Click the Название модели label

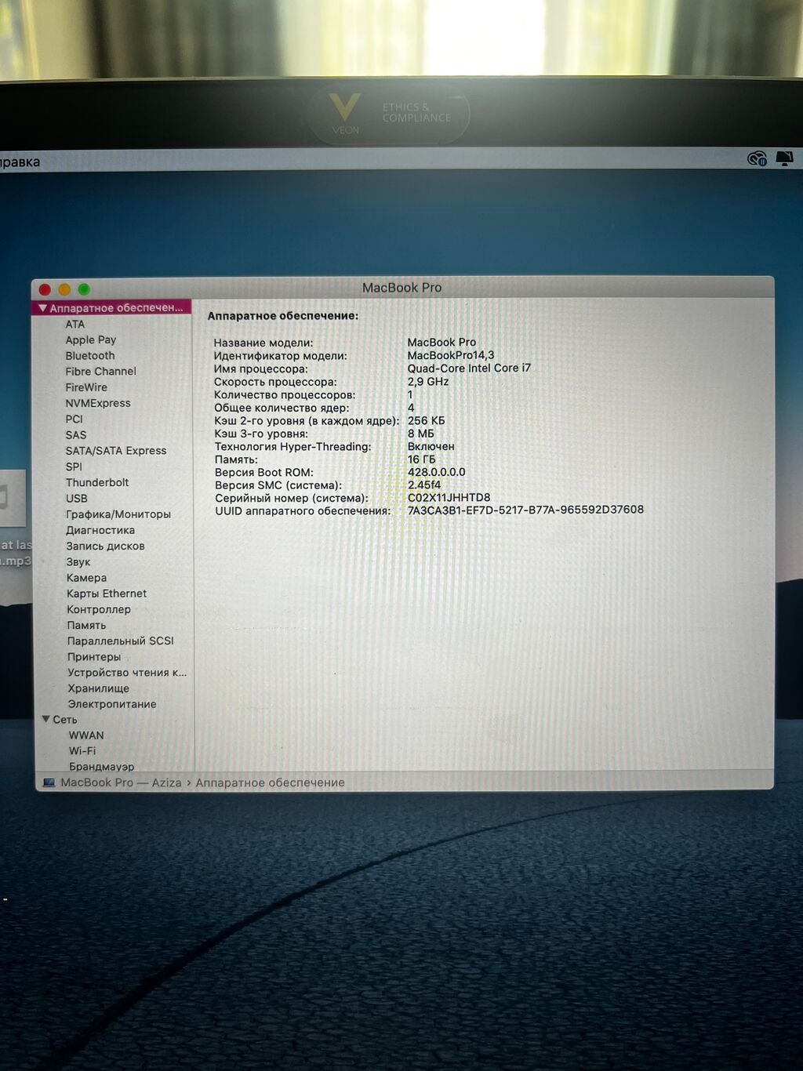coord(263,343)
